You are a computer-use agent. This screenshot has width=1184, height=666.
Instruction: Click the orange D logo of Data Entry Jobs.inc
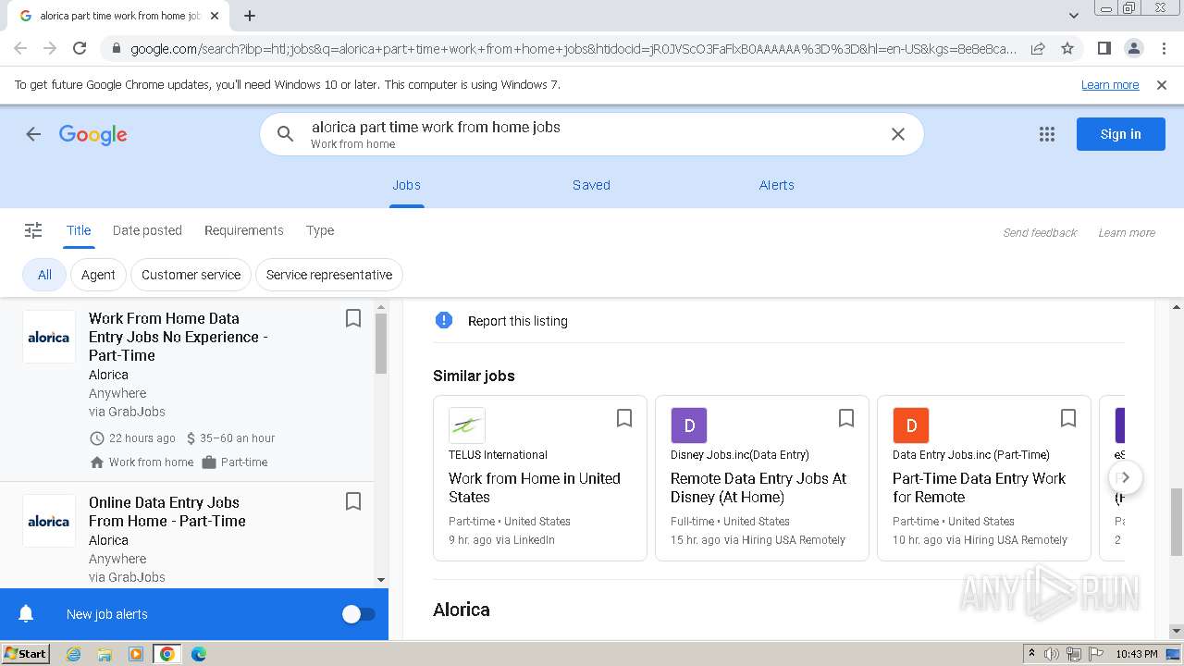tap(911, 425)
